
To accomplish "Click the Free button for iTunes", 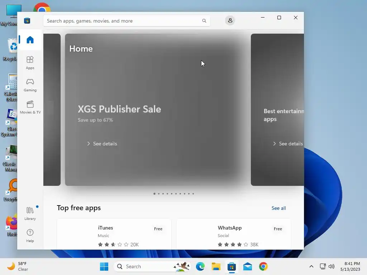I will point(158,229).
